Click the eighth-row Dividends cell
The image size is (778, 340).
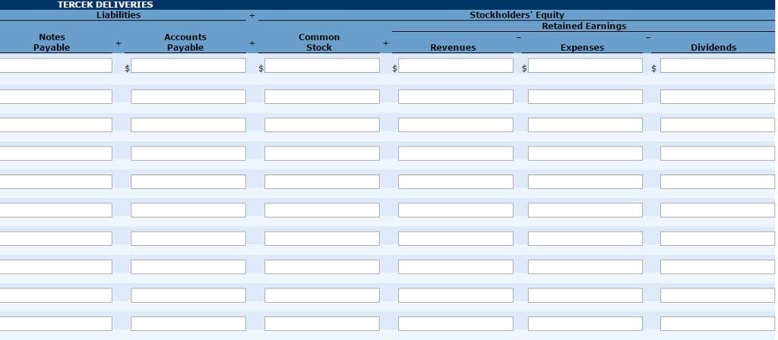pyautogui.click(x=717, y=266)
